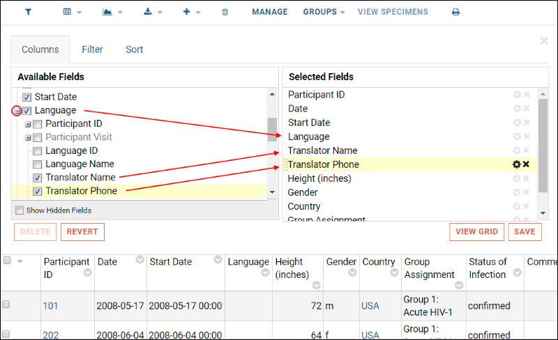This screenshot has width=558, height=340.
Task: Click Selected Fields scrollbar down arrow
Action: click(543, 213)
